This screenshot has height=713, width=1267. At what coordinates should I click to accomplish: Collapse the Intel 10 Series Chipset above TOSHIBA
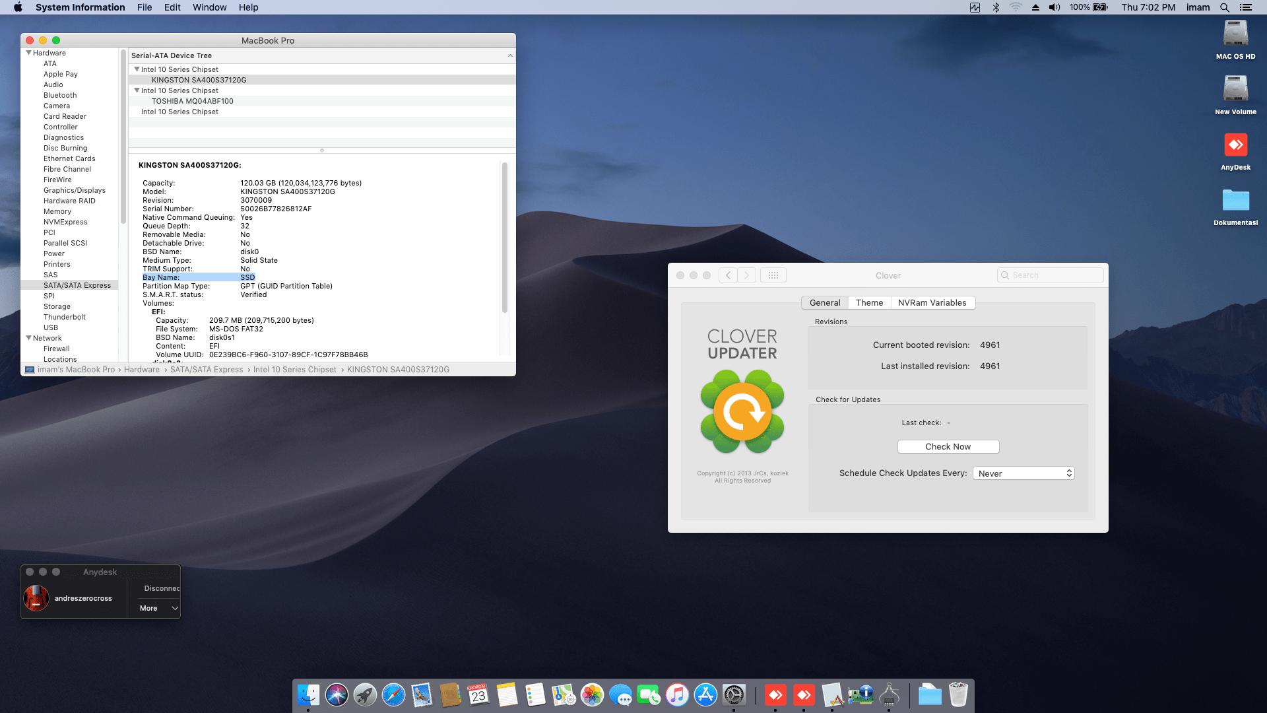pos(137,90)
